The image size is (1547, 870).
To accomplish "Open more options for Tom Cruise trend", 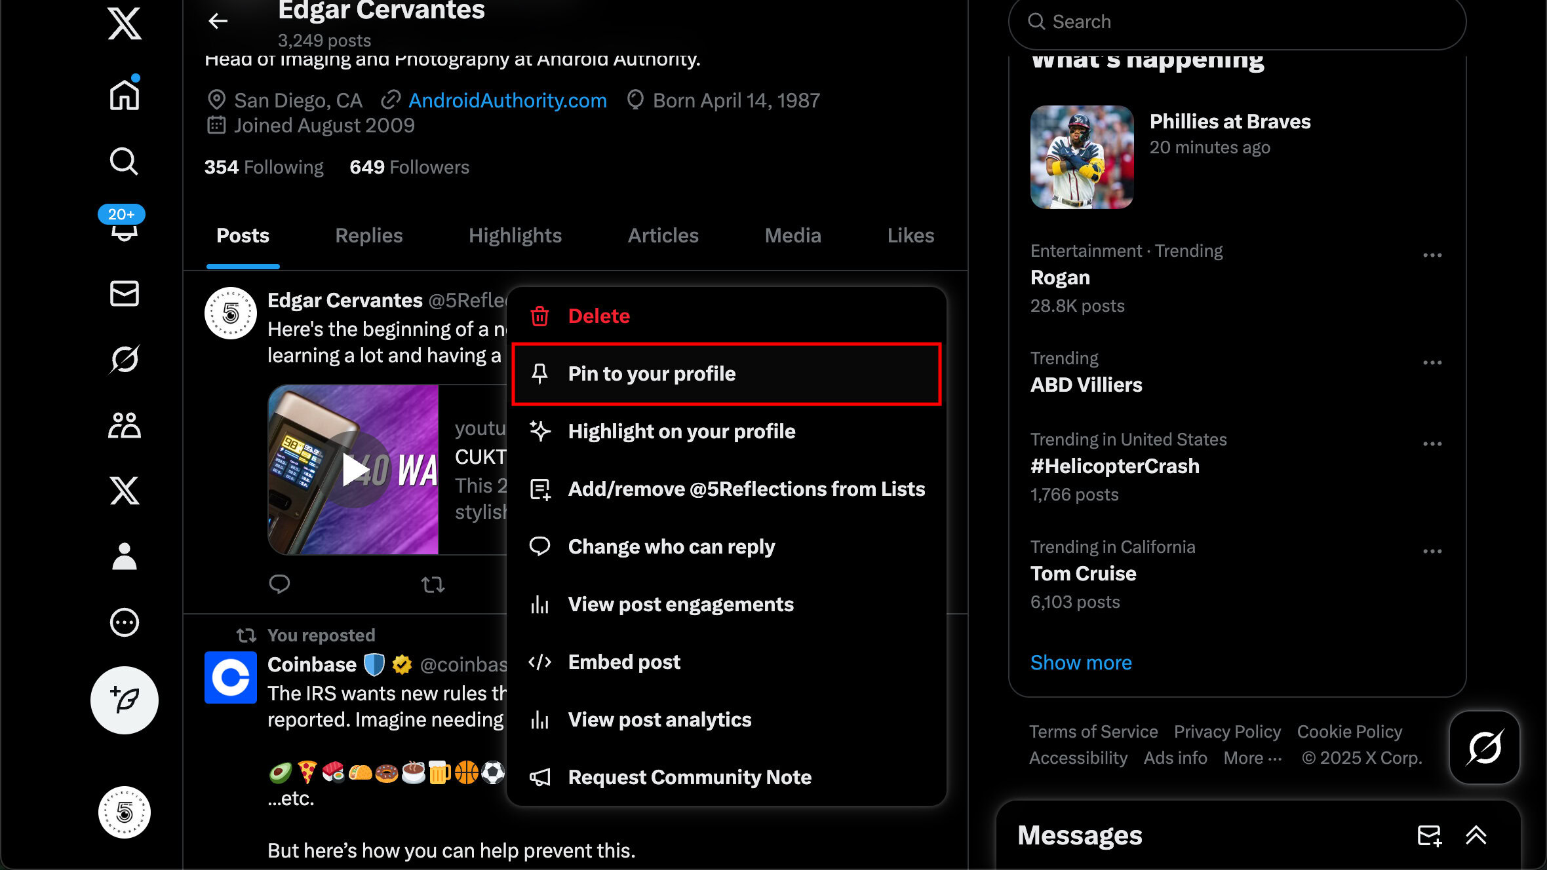I will (x=1432, y=552).
